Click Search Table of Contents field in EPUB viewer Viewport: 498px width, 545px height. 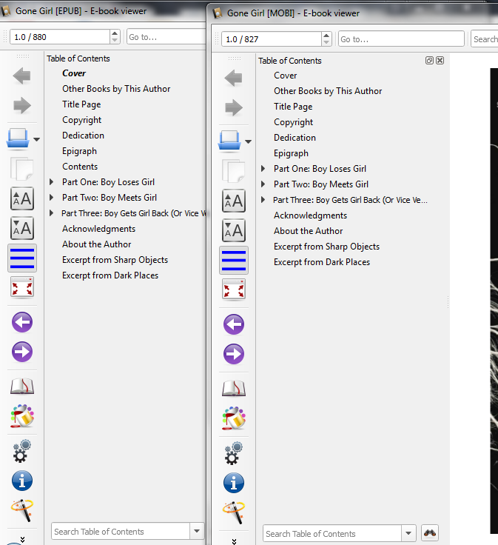point(120,531)
